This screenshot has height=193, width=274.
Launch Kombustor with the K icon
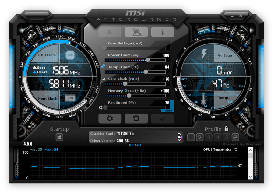(110, 31)
